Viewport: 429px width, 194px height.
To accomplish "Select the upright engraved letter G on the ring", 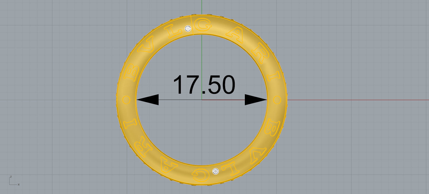I will [x=203, y=25].
